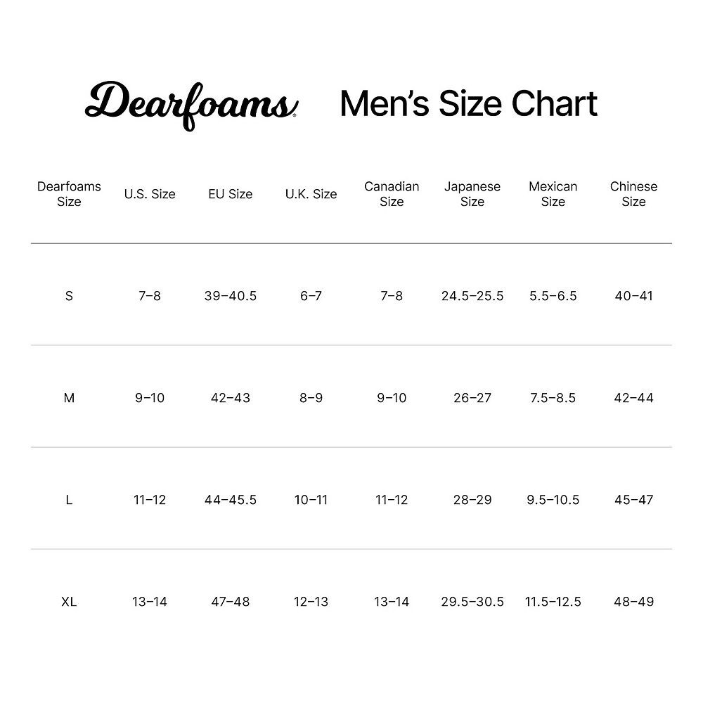Select the Dearfoams Size column header
The image size is (703, 703).
[69, 194]
